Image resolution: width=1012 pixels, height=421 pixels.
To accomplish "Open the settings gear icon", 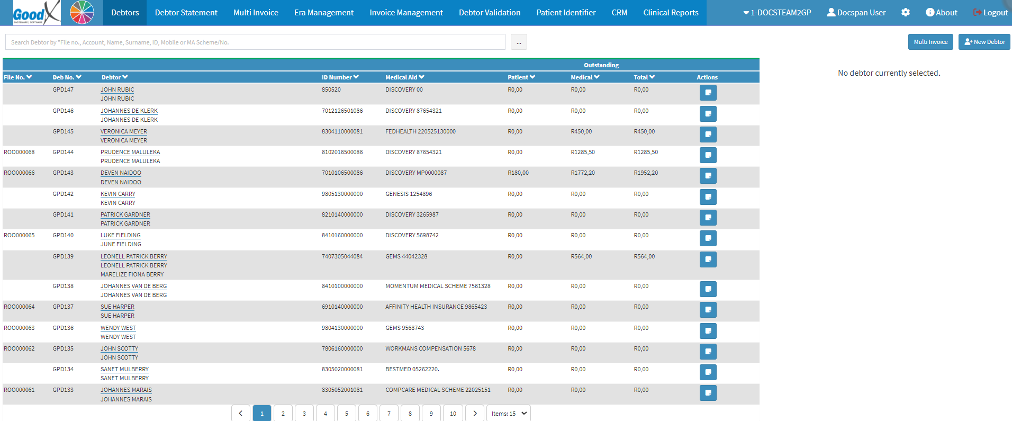I will pos(906,13).
